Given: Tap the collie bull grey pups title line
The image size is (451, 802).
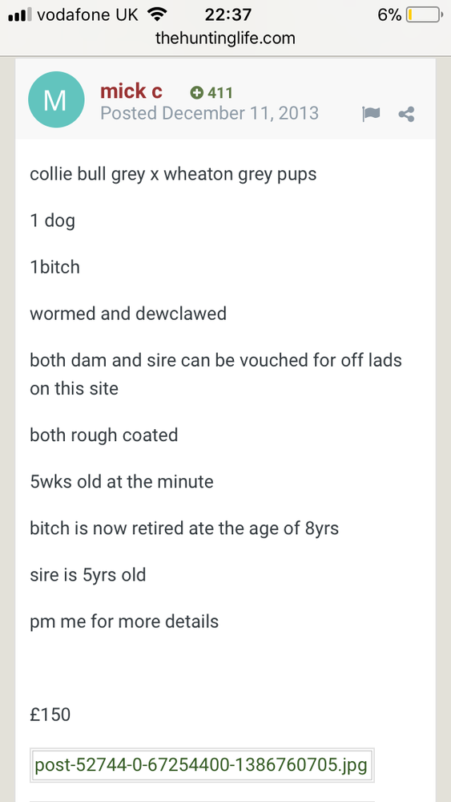Looking at the screenshot, I should tap(173, 174).
